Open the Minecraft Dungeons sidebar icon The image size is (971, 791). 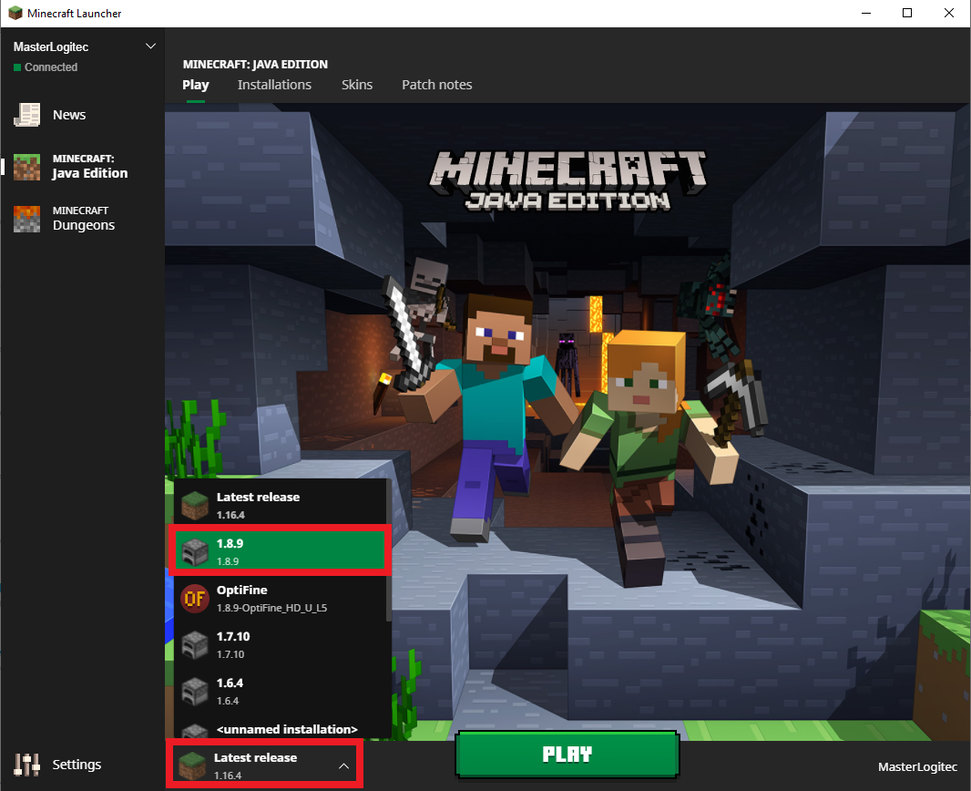[x=26, y=219]
